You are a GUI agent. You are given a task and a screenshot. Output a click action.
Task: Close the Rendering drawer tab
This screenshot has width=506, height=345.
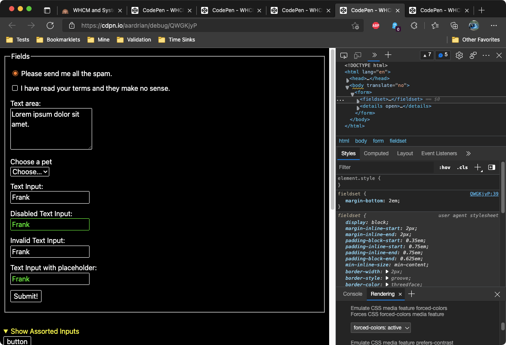pyautogui.click(x=400, y=294)
